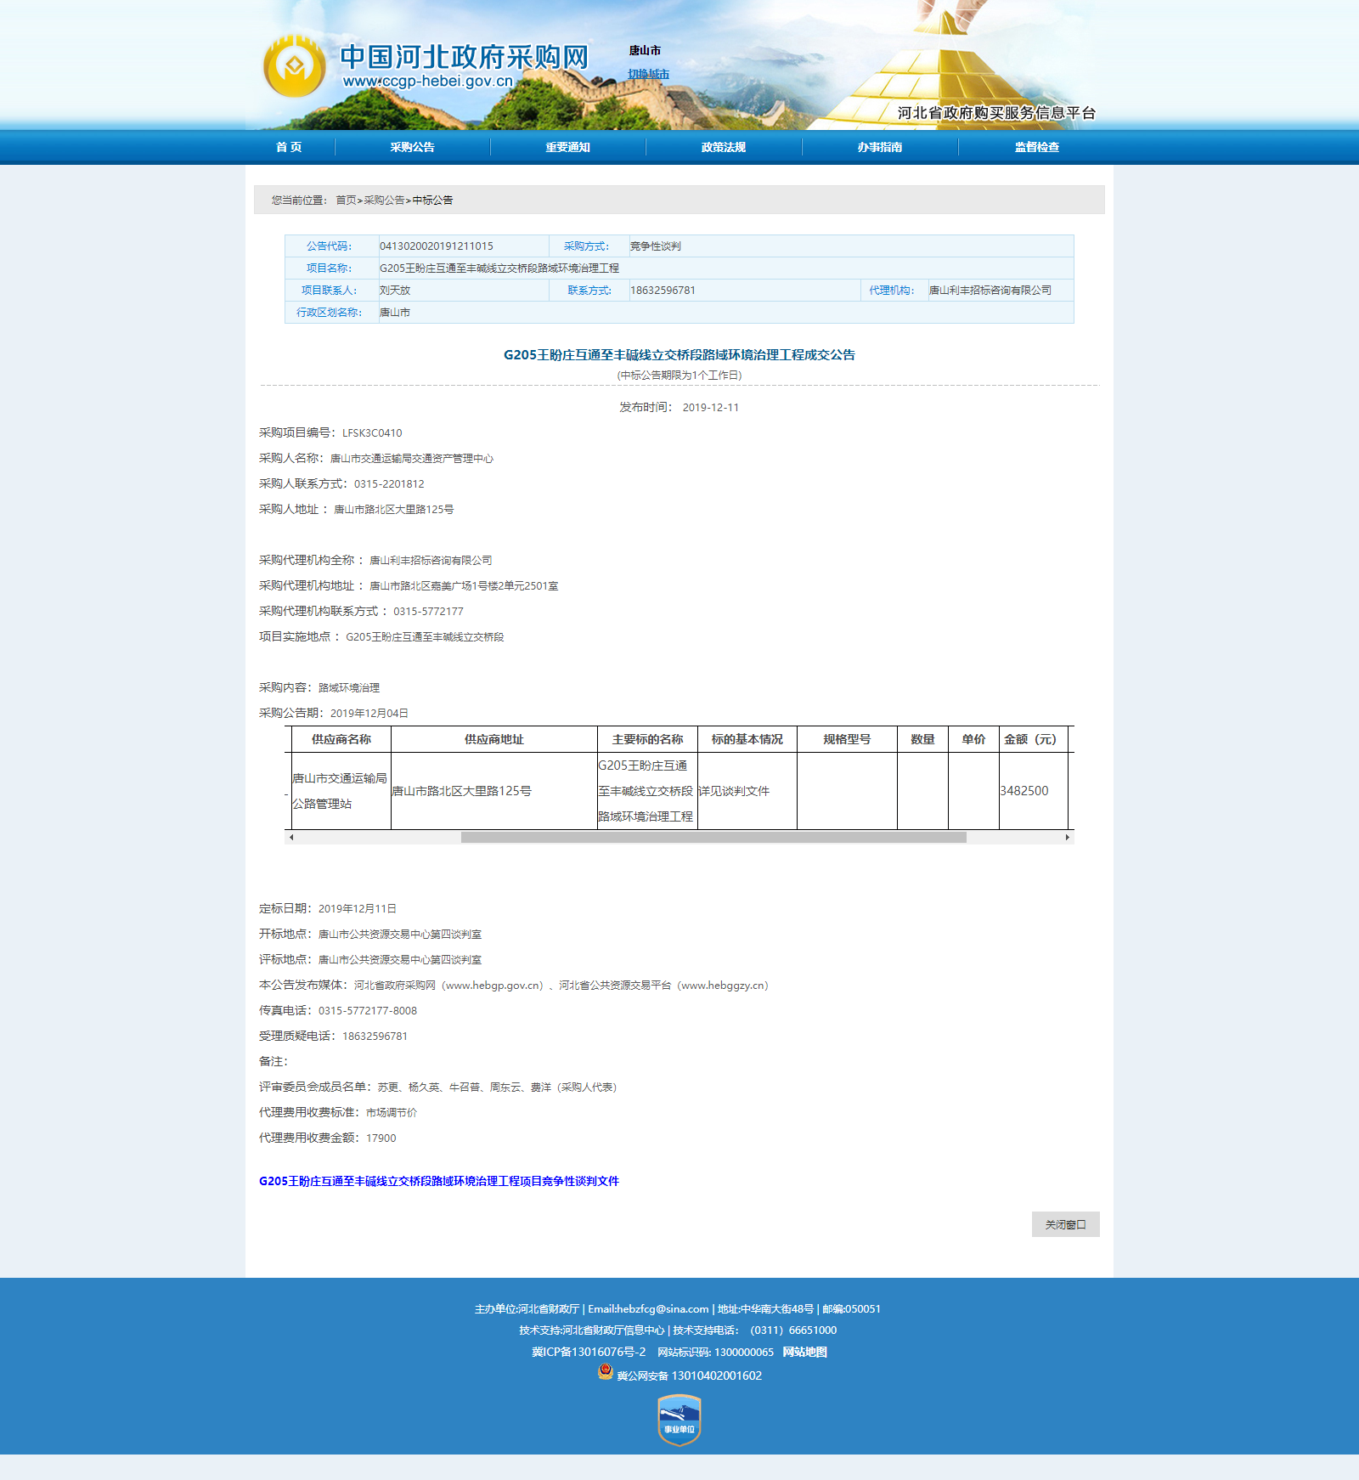Click the 供应商地址 column header

493,739
